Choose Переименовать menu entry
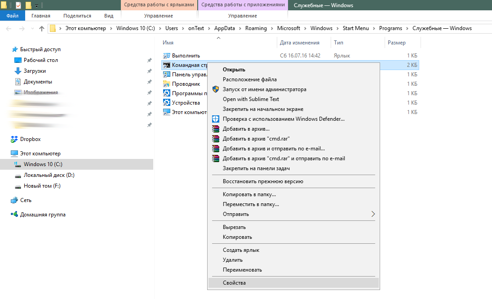Viewport: 492px width, 299px height. [293, 270]
